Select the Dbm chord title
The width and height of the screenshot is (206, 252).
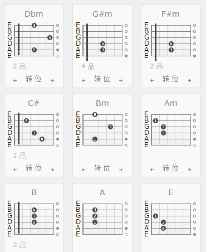(34, 14)
